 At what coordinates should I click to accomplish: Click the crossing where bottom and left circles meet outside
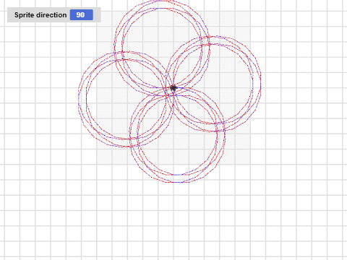click(134, 142)
